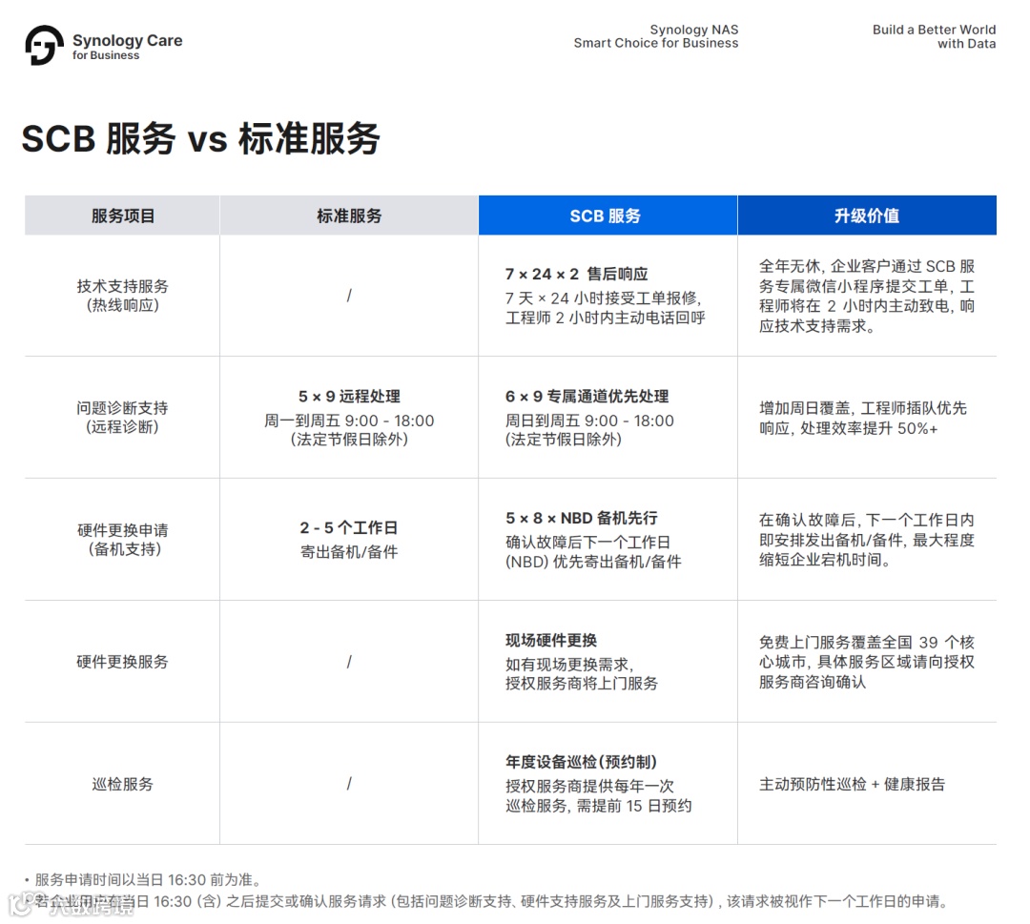
Task: Click '周一到周五 9:00 - 18:00' text
Action: point(349,421)
